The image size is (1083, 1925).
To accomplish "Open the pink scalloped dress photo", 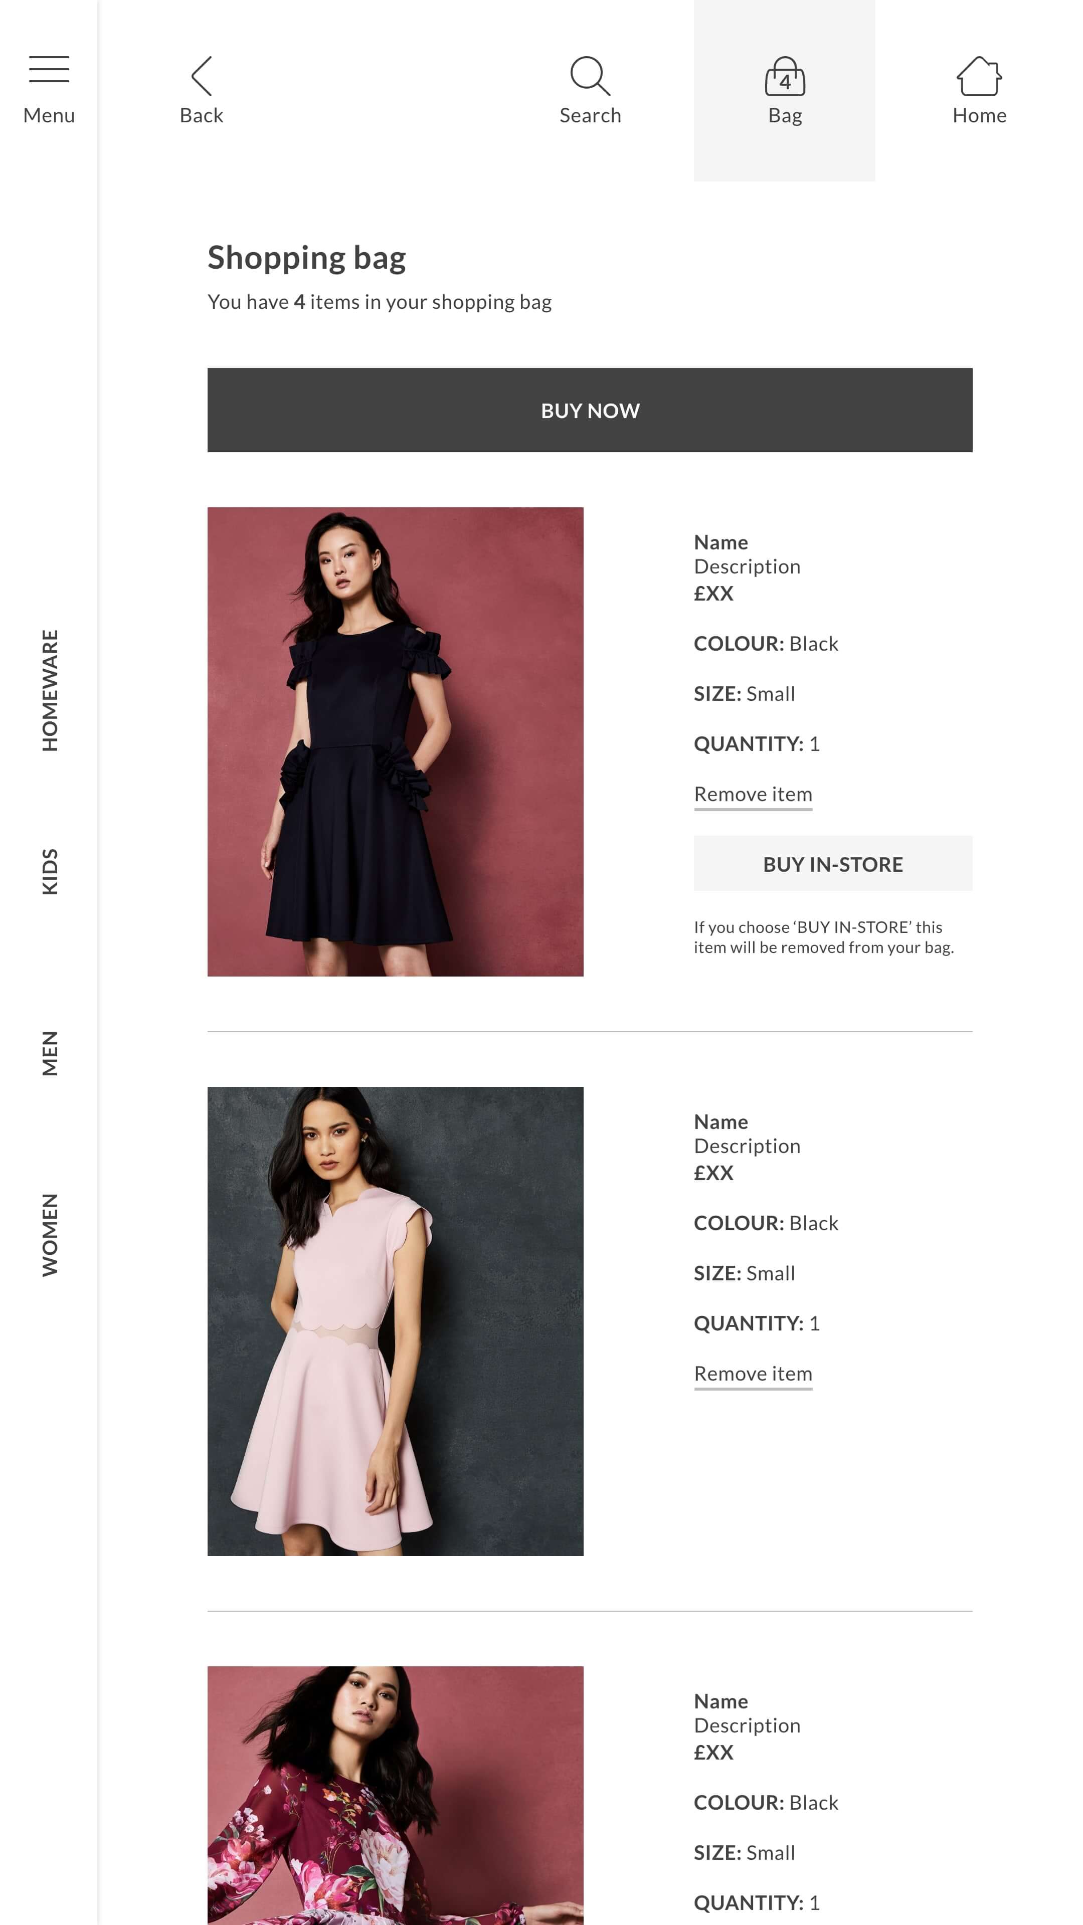I will pyautogui.click(x=395, y=1321).
